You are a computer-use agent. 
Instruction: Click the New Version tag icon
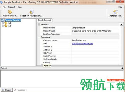pos(10,12)
